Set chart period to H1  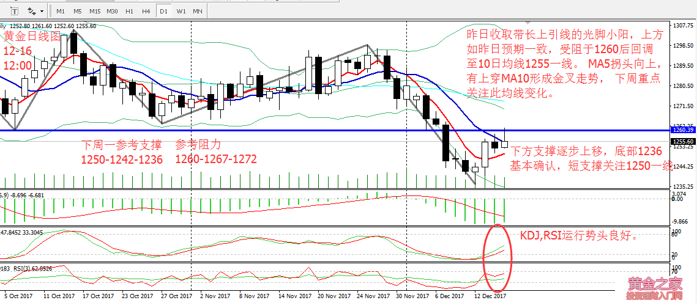129,11
